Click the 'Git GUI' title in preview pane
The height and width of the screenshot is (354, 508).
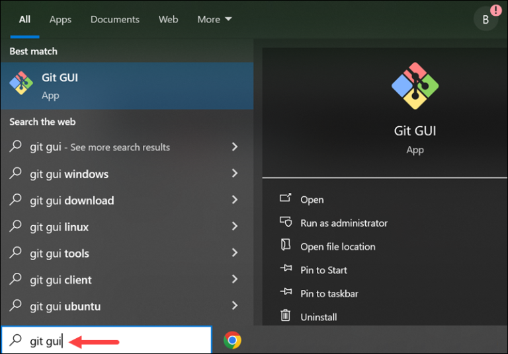pyautogui.click(x=415, y=131)
